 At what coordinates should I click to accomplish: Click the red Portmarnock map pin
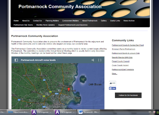click(x=69, y=89)
